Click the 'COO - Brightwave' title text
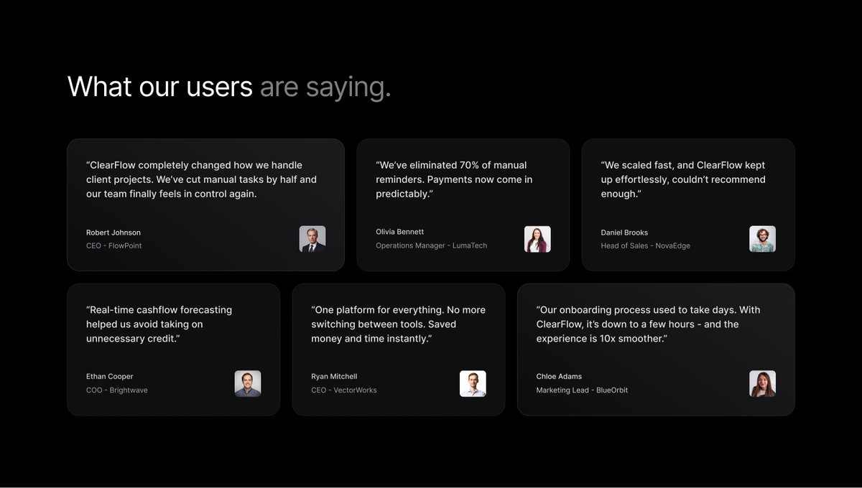This screenshot has width=862, height=488. (117, 390)
